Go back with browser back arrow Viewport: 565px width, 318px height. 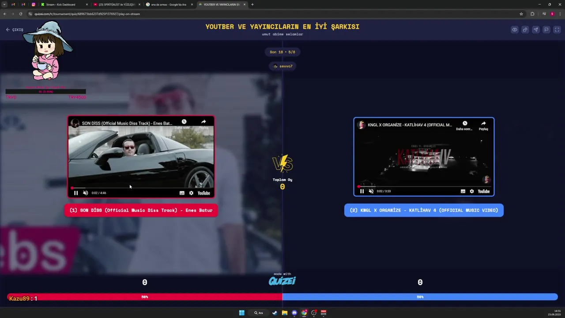(5, 14)
